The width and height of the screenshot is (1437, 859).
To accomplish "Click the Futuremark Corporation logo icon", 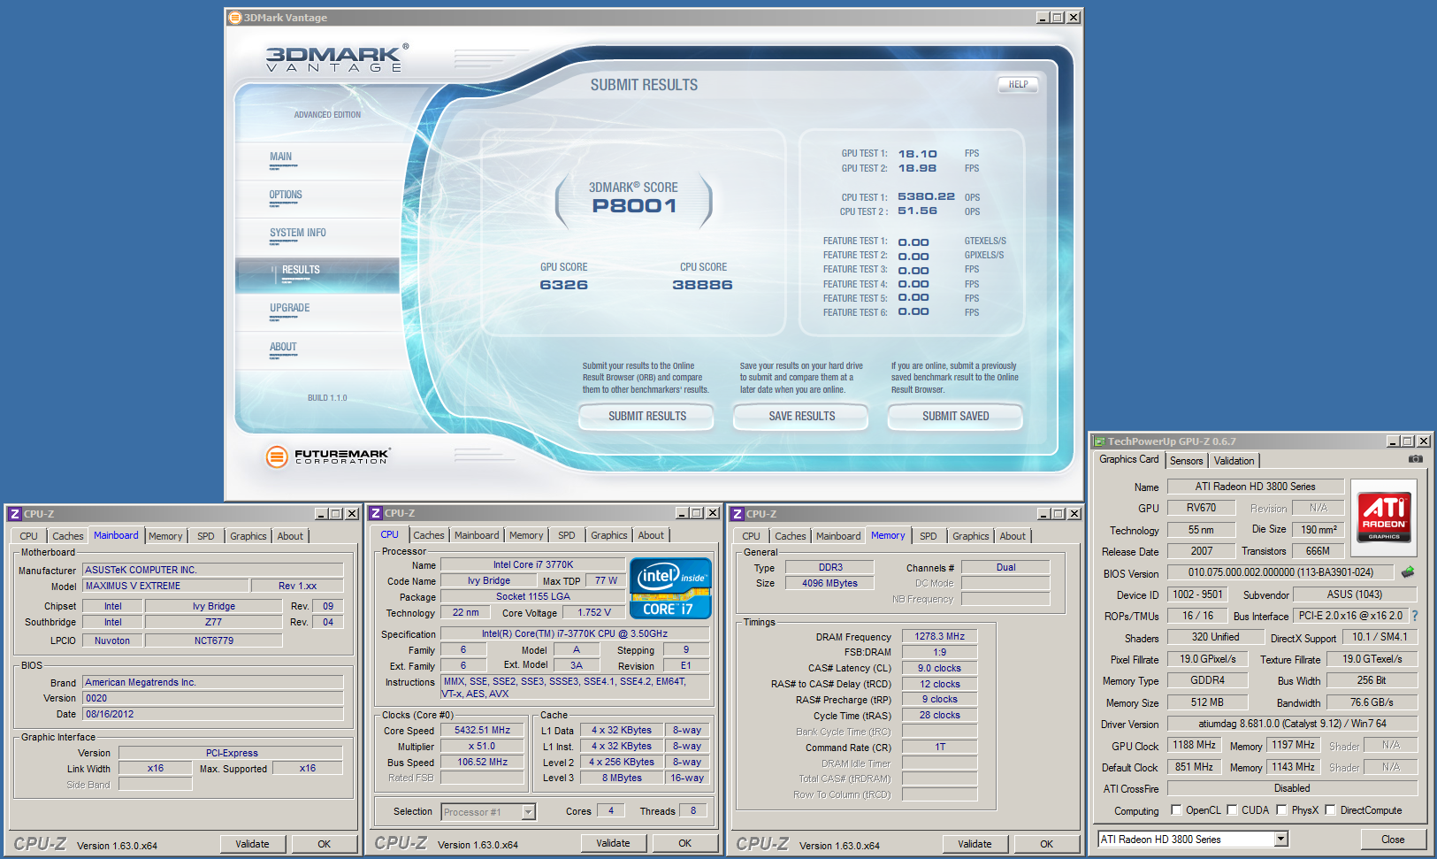I will pos(277,456).
